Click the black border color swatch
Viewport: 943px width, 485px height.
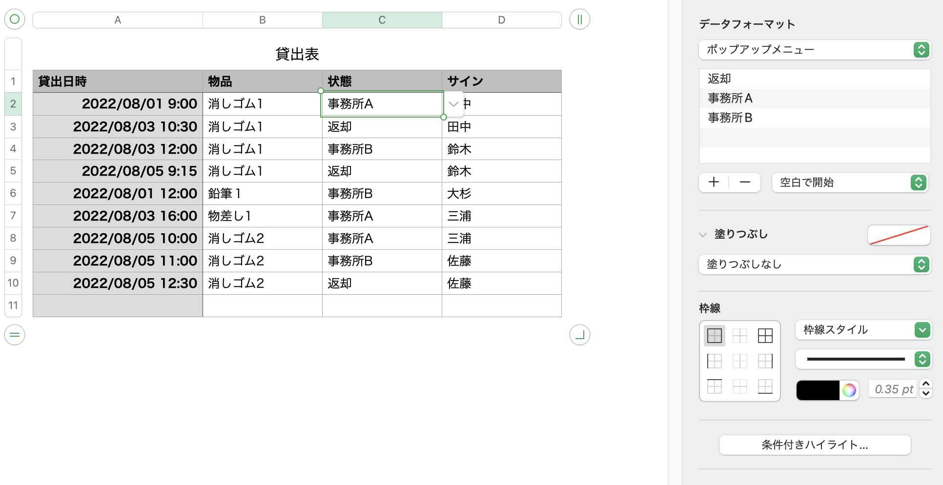coord(818,390)
